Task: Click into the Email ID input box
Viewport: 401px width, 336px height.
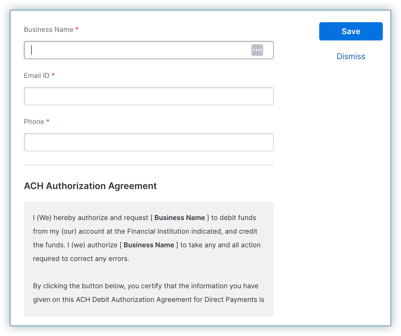Action: point(149,96)
